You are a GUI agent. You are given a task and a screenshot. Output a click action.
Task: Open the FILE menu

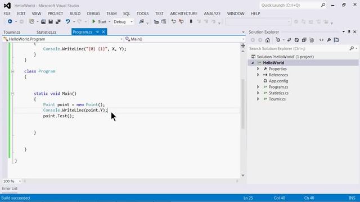pos(7,13)
